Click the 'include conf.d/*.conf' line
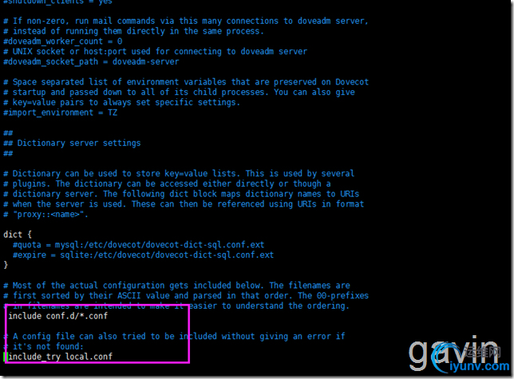Image resolution: width=514 pixels, height=379 pixels. 58,316
